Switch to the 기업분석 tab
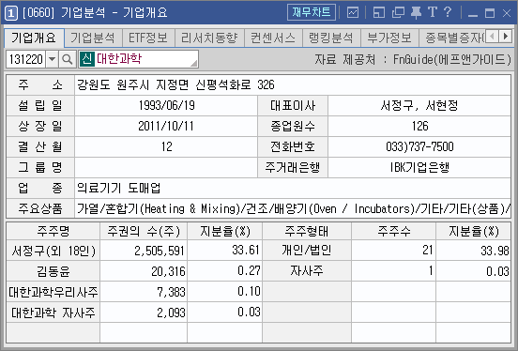Screen dimensions: 518x351 point(93,38)
